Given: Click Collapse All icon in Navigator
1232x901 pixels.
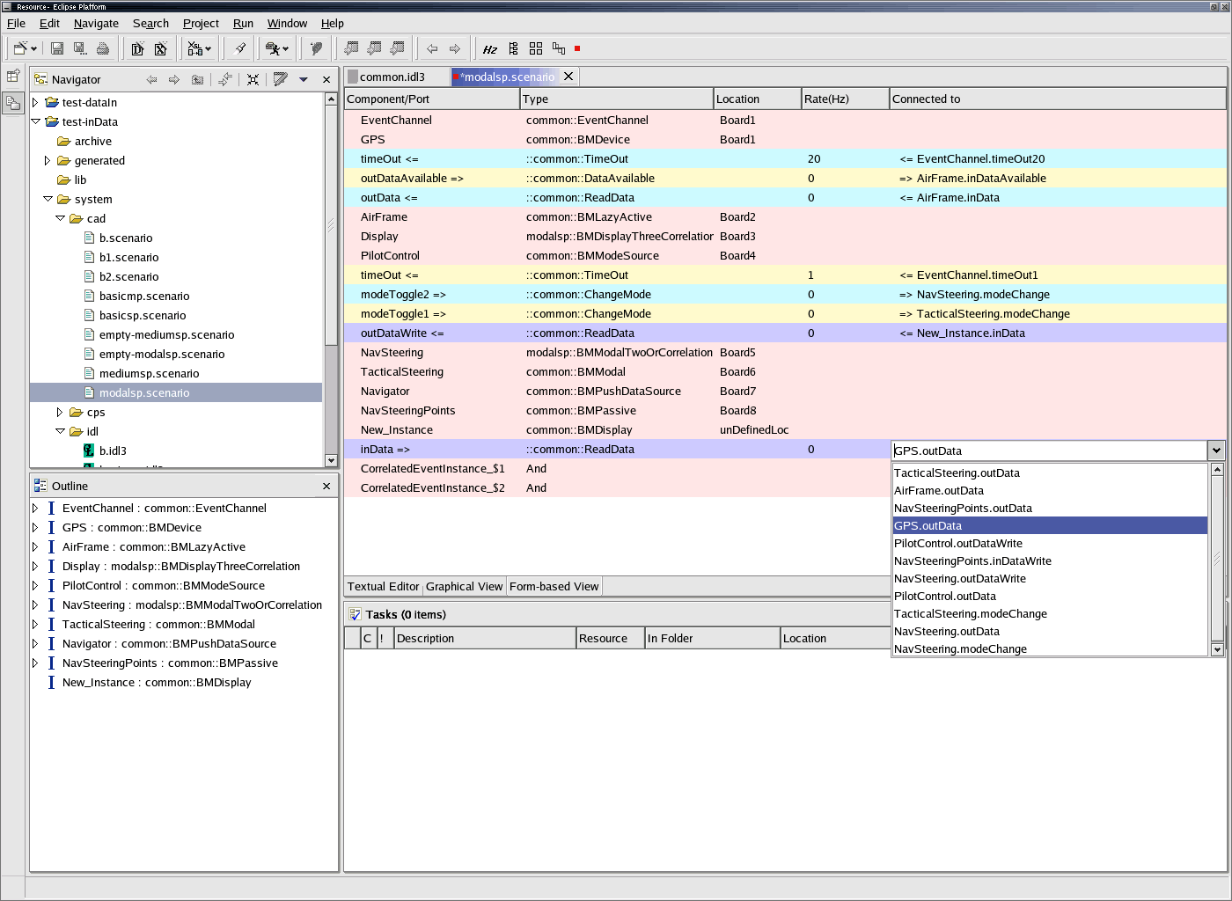Looking at the screenshot, I should click(253, 79).
